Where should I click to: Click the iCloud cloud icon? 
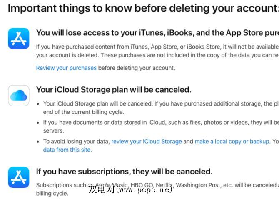tap(19, 96)
